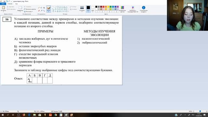Pick the five-point star shape

click(58, 11)
